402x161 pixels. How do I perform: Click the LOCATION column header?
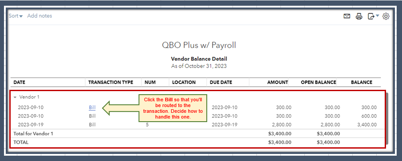coord(184,82)
